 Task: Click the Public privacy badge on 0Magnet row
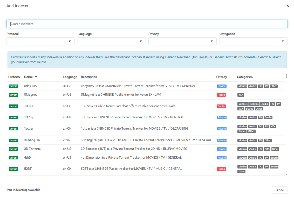coord(221,95)
